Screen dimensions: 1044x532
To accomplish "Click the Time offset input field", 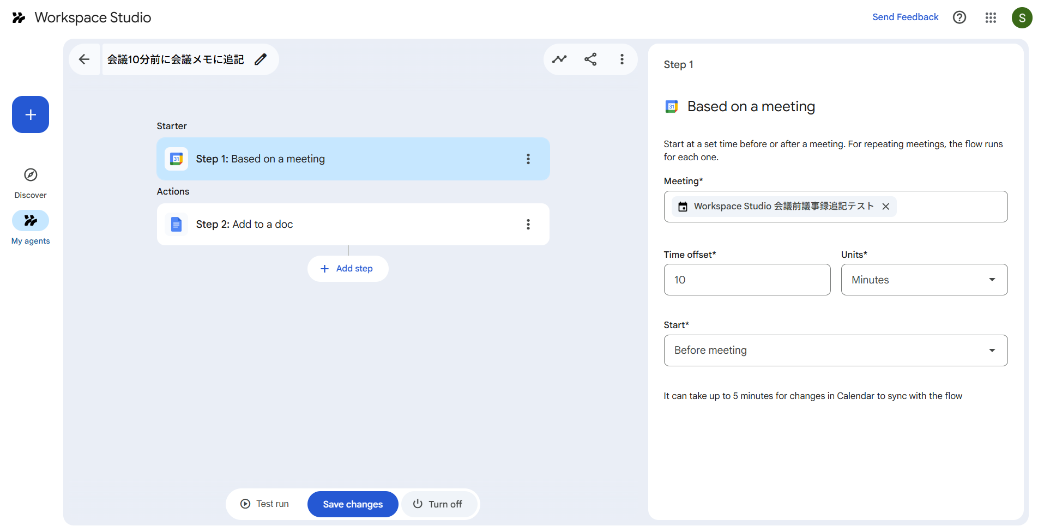I will point(747,280).
